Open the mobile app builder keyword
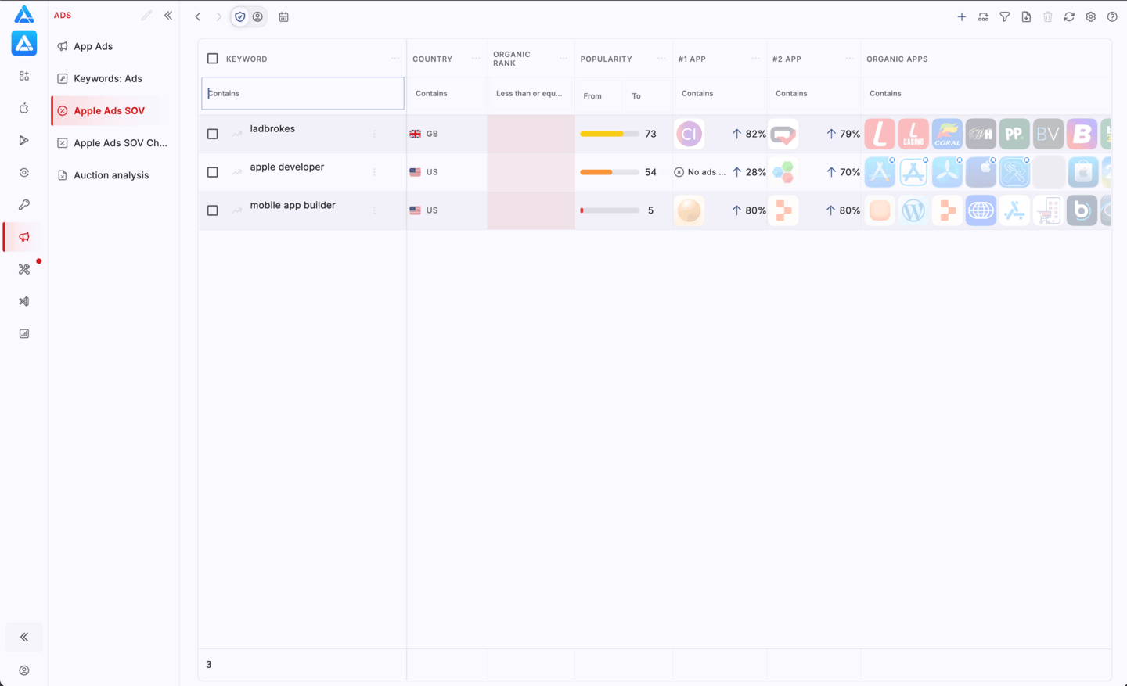 pos(293,205)
